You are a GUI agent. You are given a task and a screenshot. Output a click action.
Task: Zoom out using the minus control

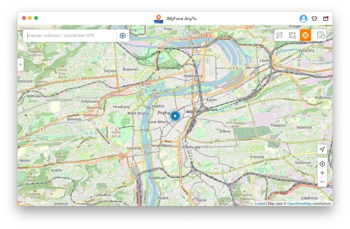[322, 182]
